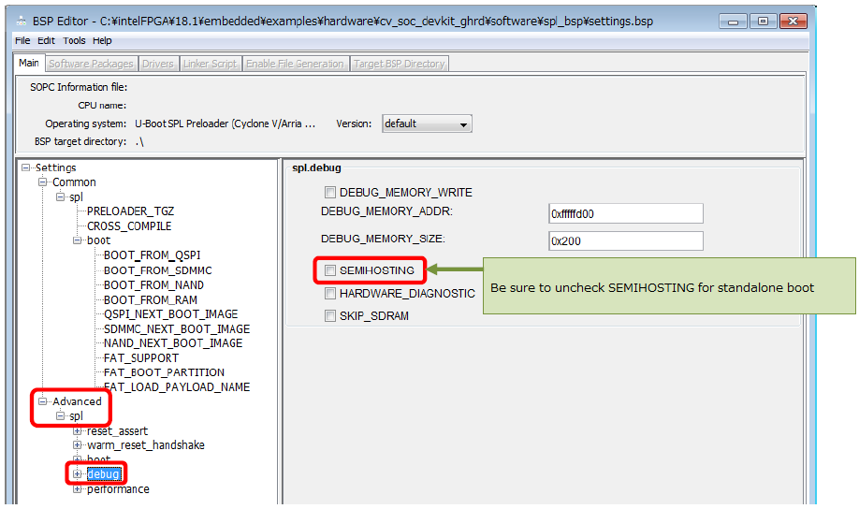
Task: Enable the DEBUG_MEMORY_WRITE checkbox
Action: (329, 193)
